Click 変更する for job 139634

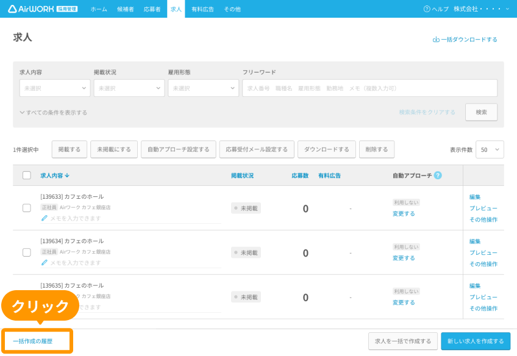point(404,258)
